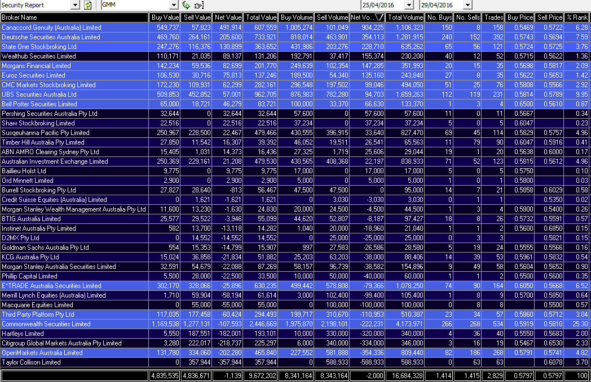Select Pershing Securities Australia Pty Ltd name
Image resolution: width=591 pixels, height=382 pixels.
[50, 114]
